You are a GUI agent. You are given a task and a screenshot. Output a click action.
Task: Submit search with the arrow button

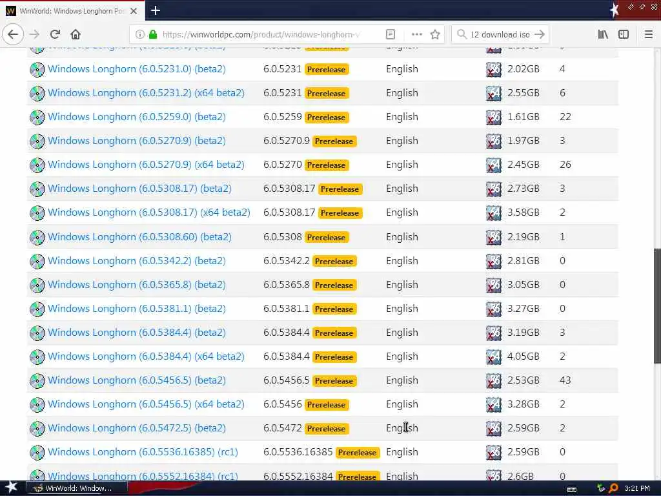(539, 35)
